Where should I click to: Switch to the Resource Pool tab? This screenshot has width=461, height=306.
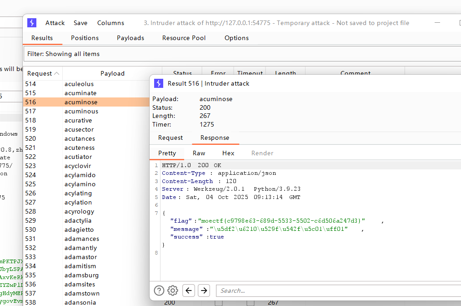(184, 38)
